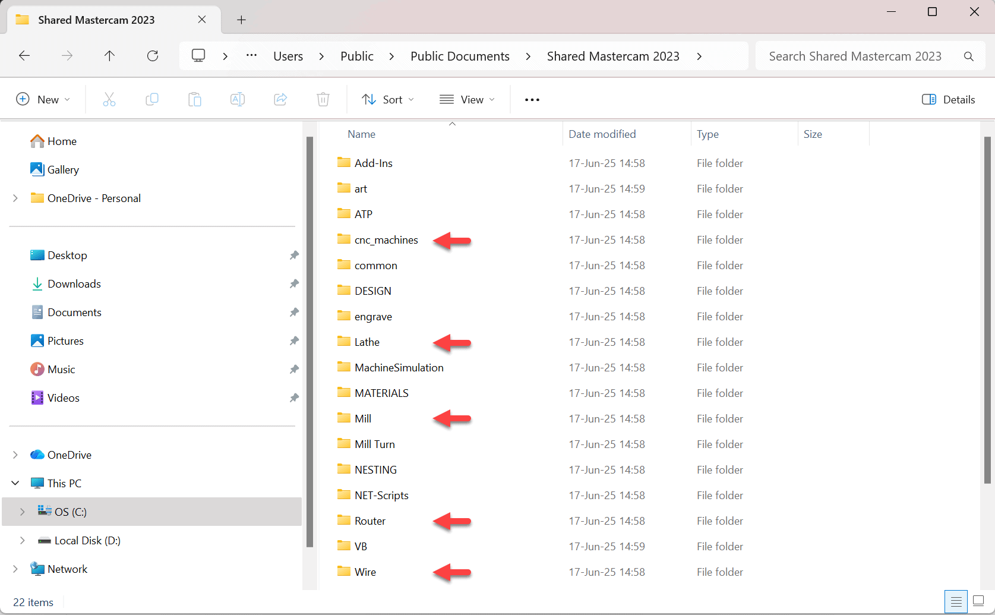Select the Rename icon
Screen dimensions: 995x615
(x=238, y=99)
